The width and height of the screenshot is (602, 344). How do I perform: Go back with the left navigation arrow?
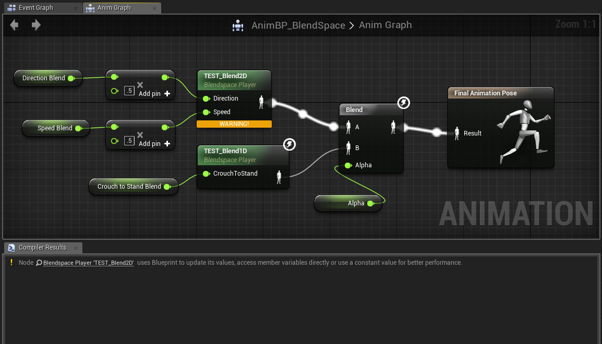tap(14, 25)
